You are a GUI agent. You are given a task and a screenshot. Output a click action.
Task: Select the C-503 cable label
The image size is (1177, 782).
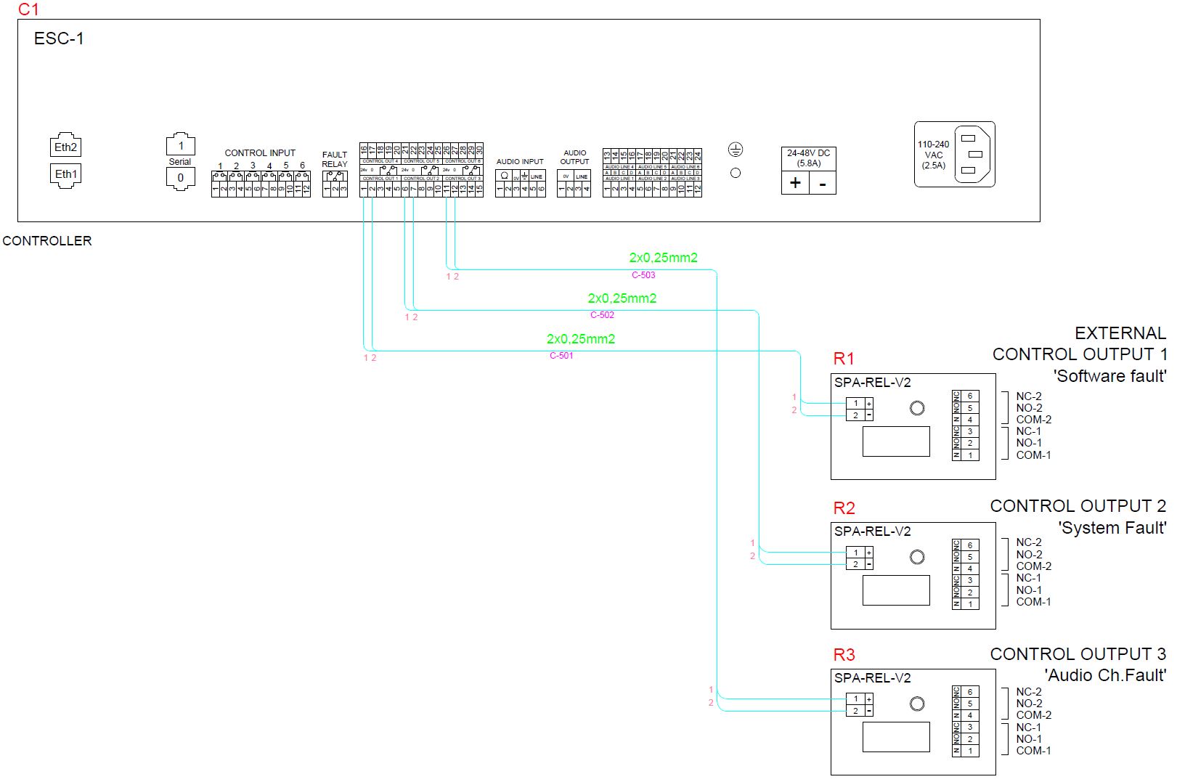(x=643, y=275)
